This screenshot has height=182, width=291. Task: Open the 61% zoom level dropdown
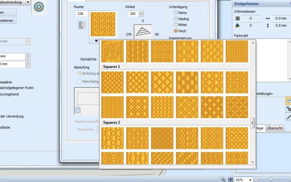(x=250, y=180)
